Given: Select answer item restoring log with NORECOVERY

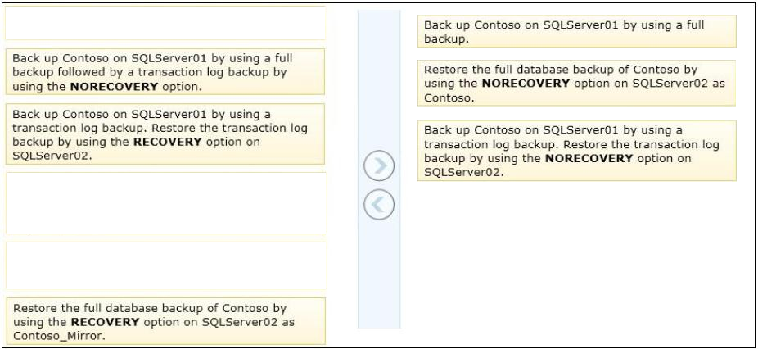Looking at the screenshot, I should pyautogui.click(x=577, y=151).
